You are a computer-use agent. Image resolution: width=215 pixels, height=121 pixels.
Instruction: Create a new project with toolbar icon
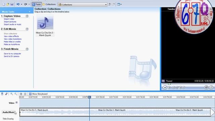pyautogui.click(x=4, y=4)
